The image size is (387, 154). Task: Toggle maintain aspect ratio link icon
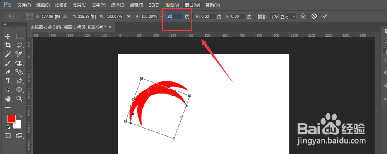point(128,17)
